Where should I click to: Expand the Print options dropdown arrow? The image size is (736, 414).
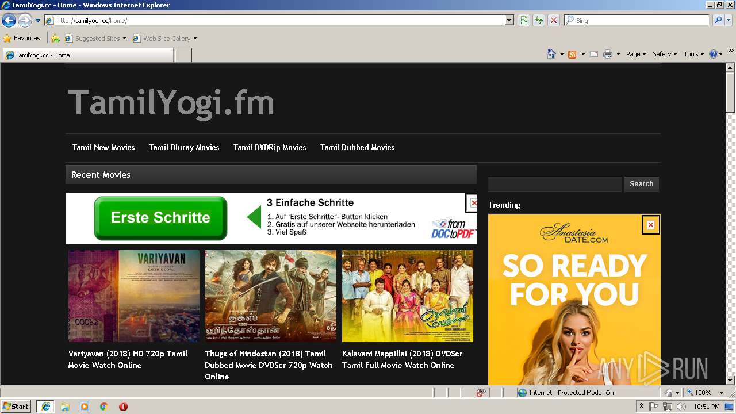[618, 54]
